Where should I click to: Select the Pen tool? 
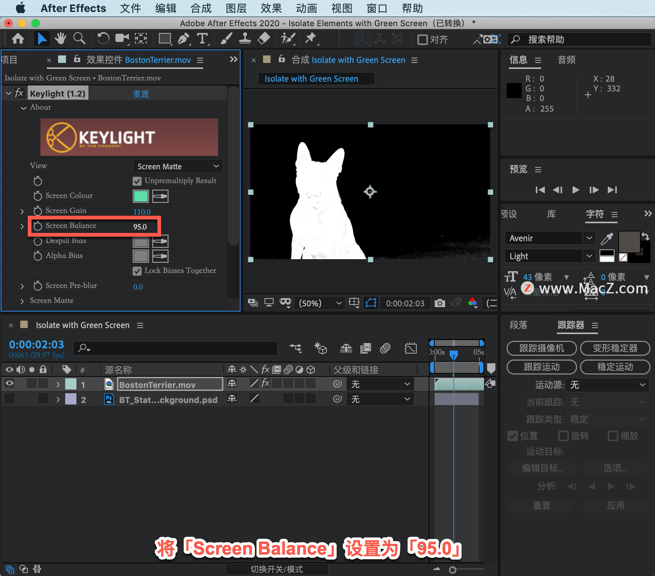[184, 39]
